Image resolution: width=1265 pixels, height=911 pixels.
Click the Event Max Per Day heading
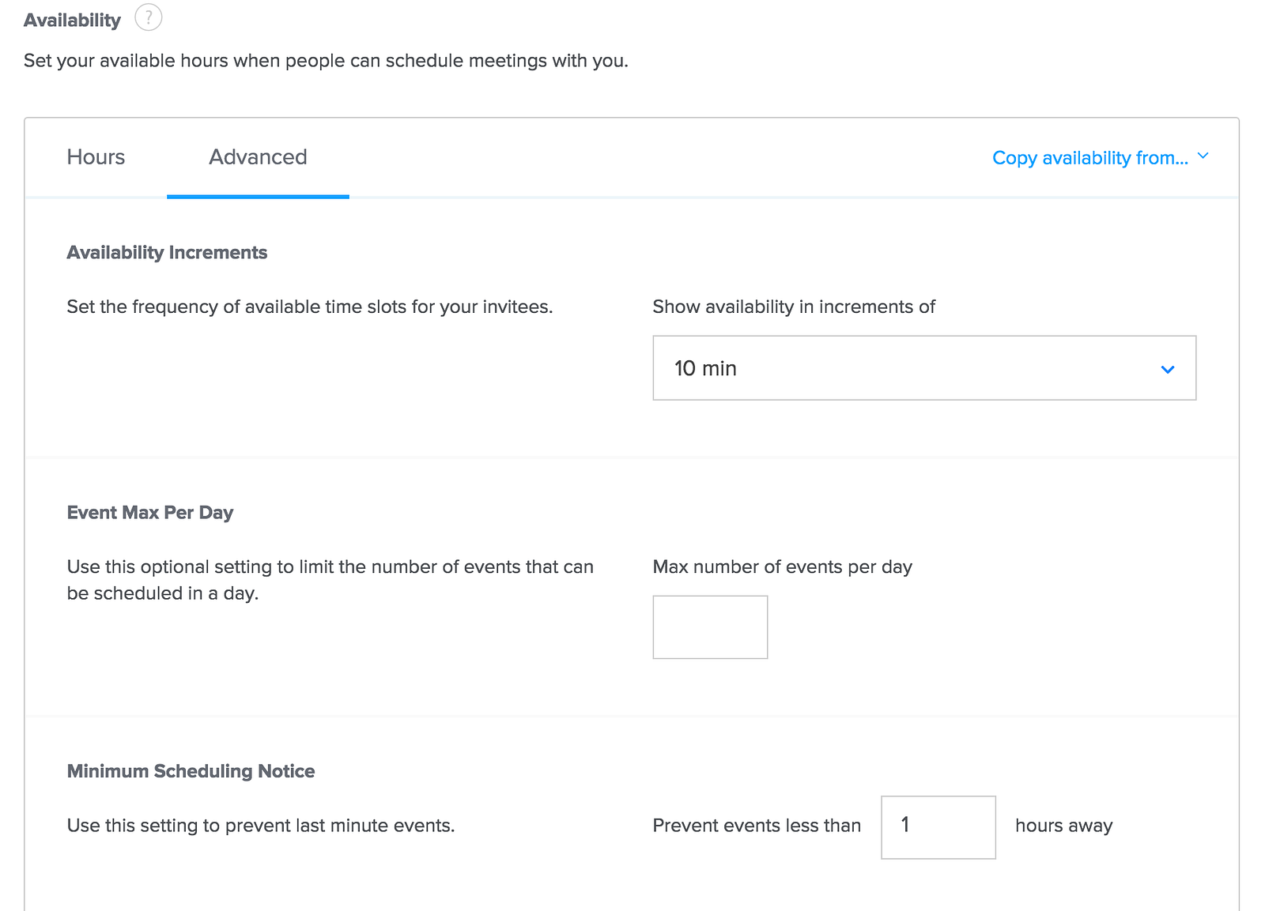(150, 513)
